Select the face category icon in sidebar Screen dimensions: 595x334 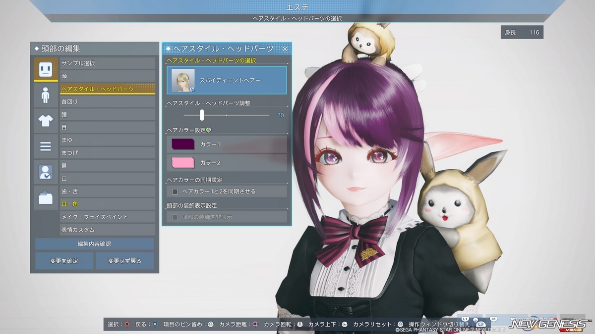pos(46,69)
